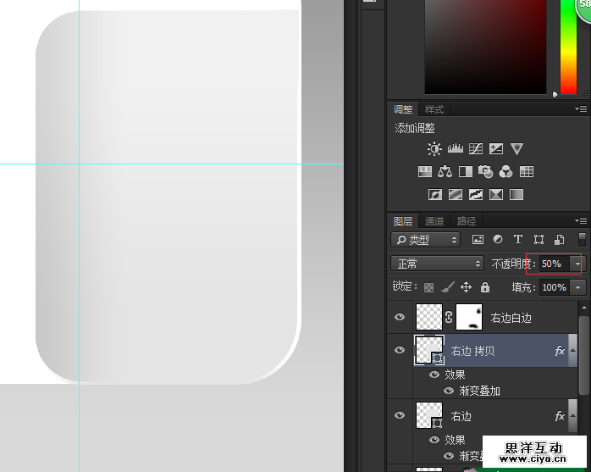Toggle visibility of 右边 拷贝 layer
Image resolution: width=591 pixels, height=472 pixels.
tap(400, 350)
